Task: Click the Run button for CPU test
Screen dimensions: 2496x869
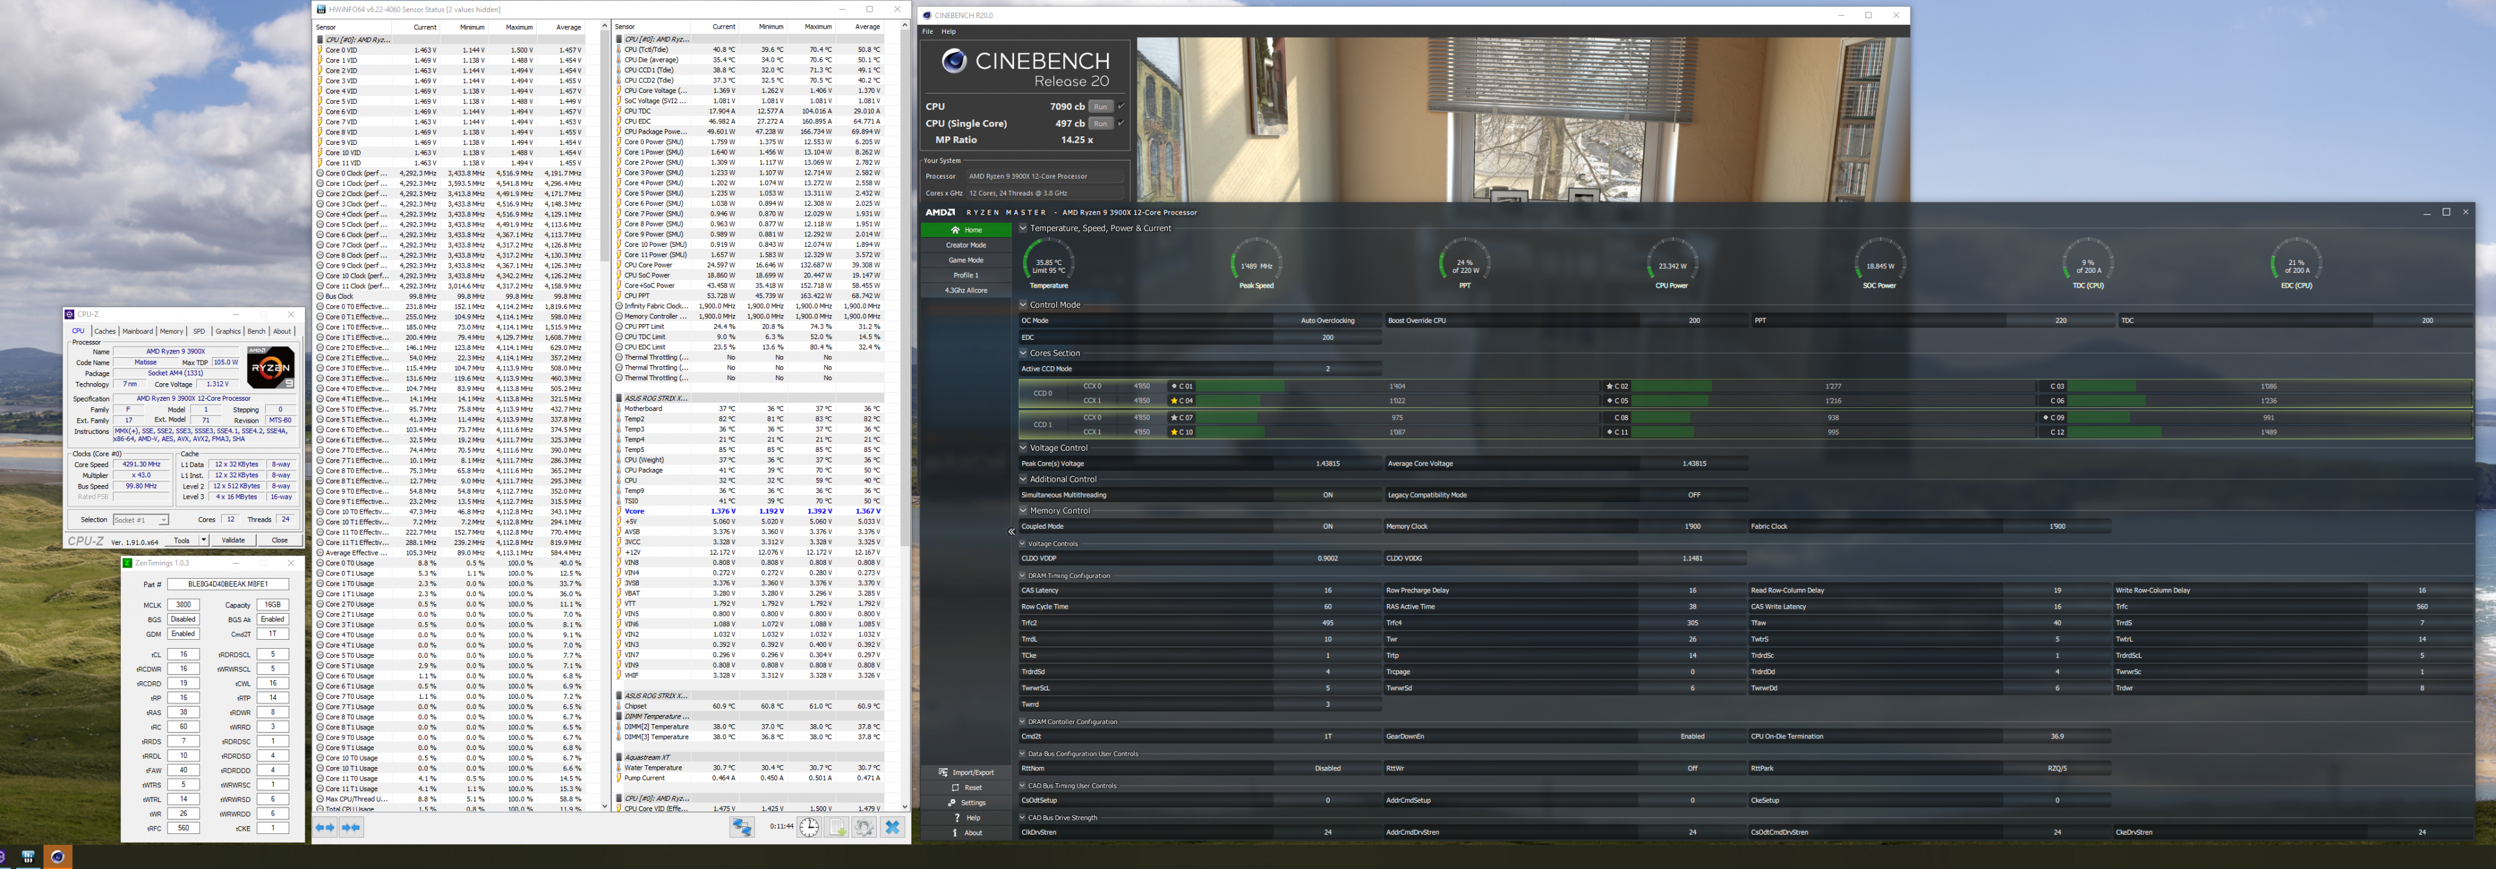Action: (x=1100, y=107)
